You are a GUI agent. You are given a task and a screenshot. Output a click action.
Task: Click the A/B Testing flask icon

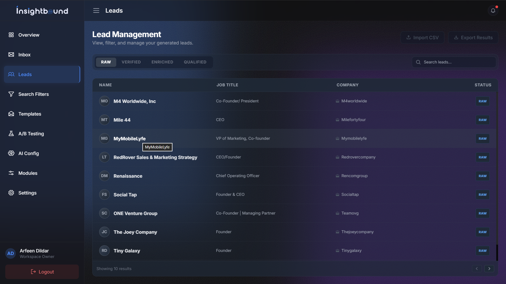pyautogui.click(x=11, y=133)
